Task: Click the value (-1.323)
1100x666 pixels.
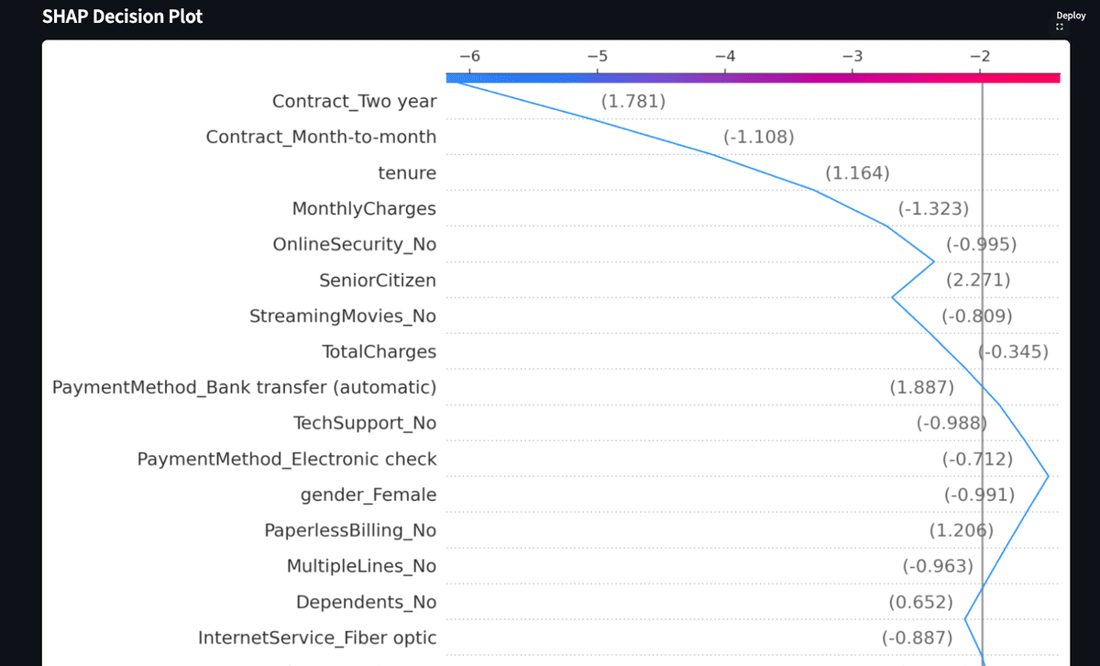Action: [x=933, y=208]
